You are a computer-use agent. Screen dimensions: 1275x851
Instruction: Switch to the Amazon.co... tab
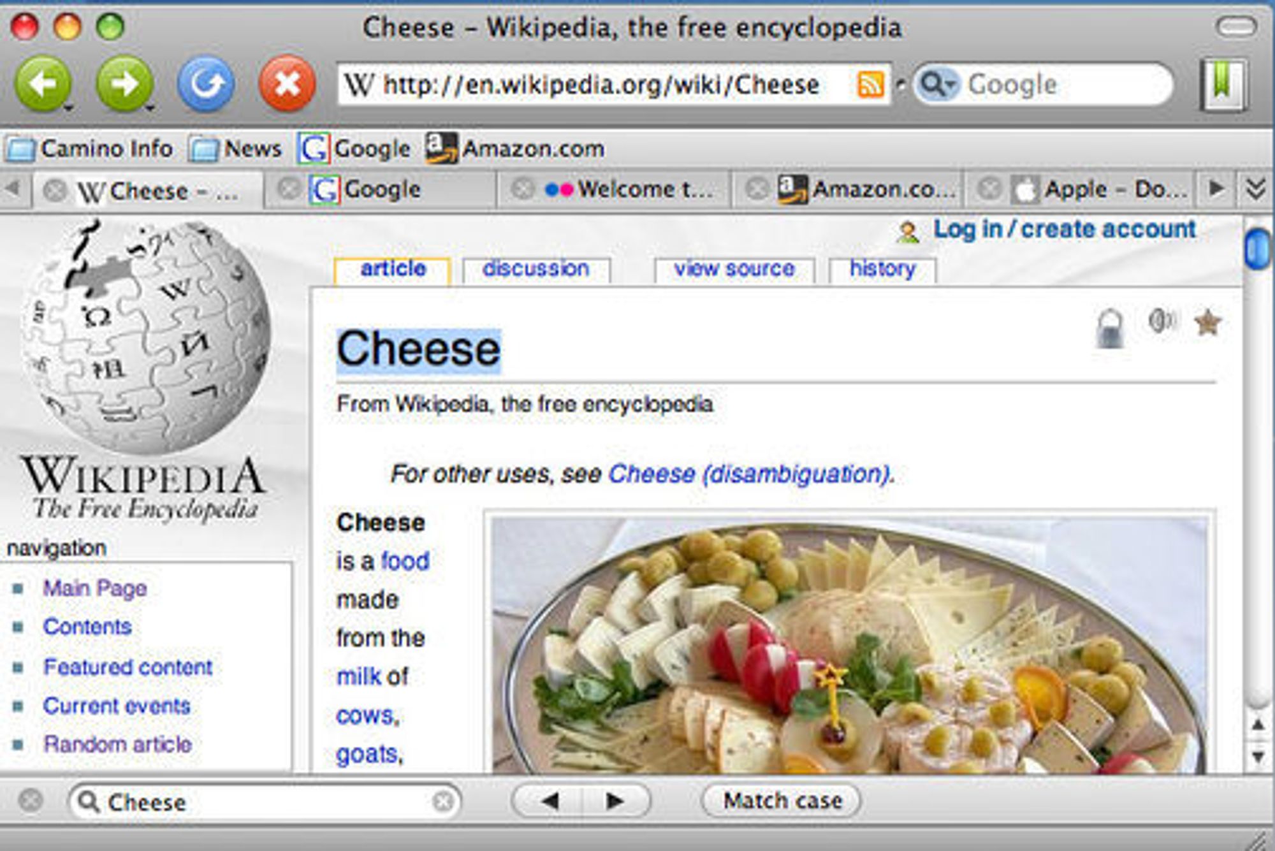(x=848, y=189)
